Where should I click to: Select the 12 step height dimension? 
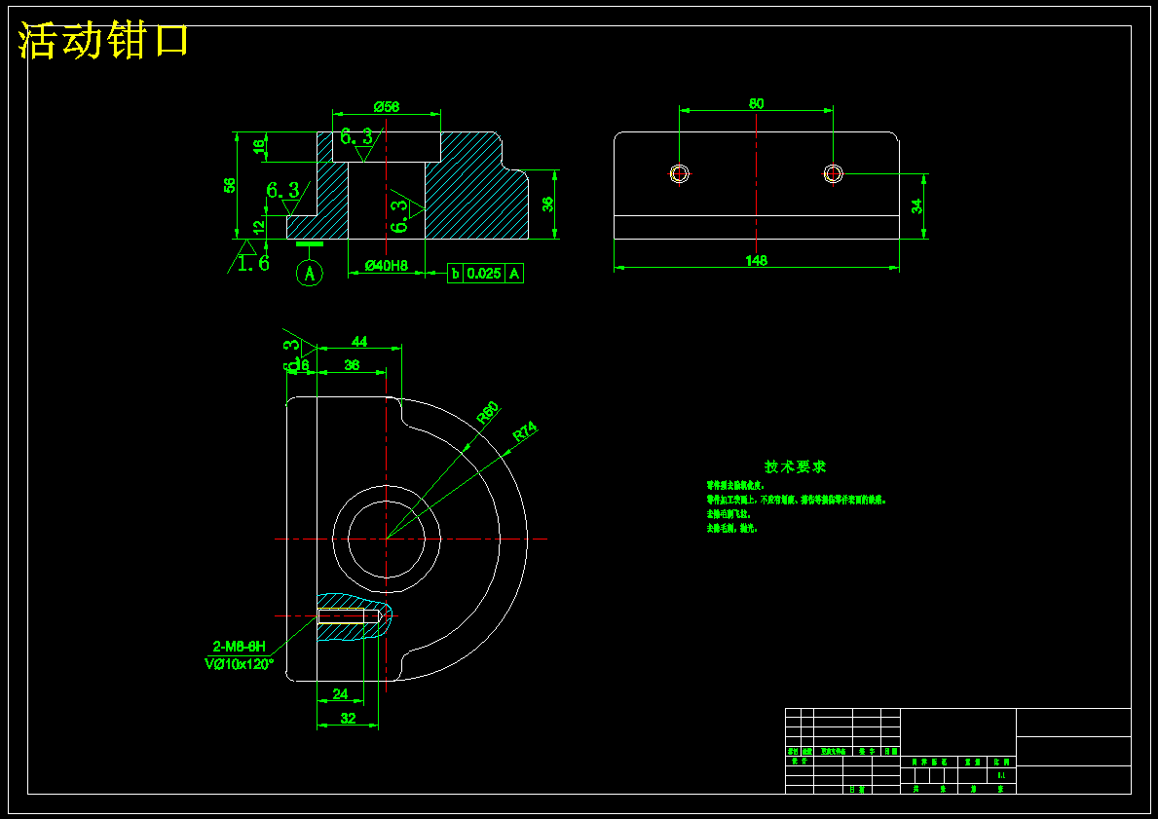[x=258, y=227]
